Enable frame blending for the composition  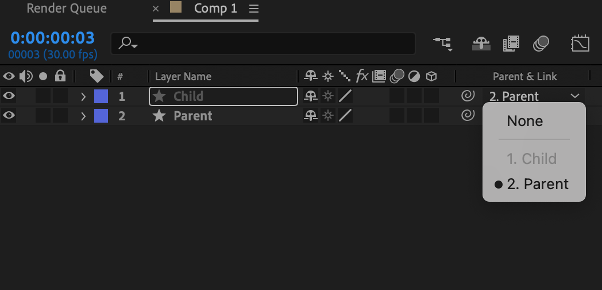coord(511,44)
